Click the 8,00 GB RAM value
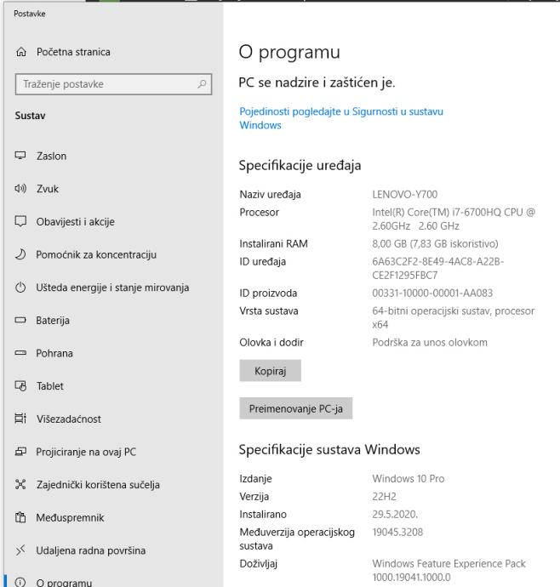The image size is (560, 587). [435, 243]
